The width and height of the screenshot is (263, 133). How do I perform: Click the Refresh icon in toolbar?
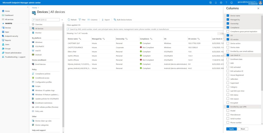tap(69, 20)
